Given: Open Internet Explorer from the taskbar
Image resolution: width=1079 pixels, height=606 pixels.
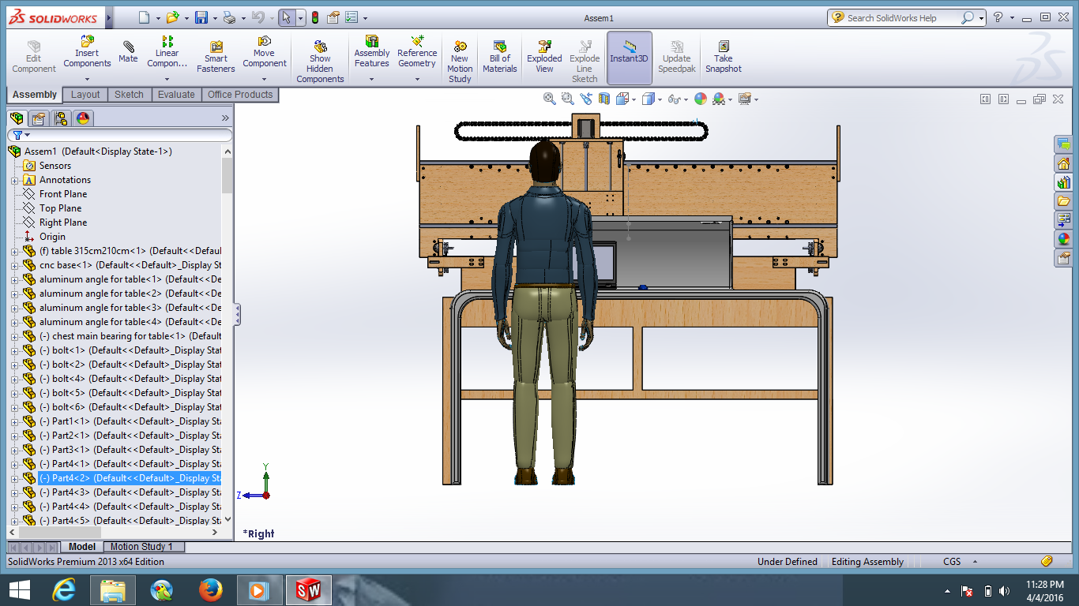Looking at the screenshot, I should (63, 589).
